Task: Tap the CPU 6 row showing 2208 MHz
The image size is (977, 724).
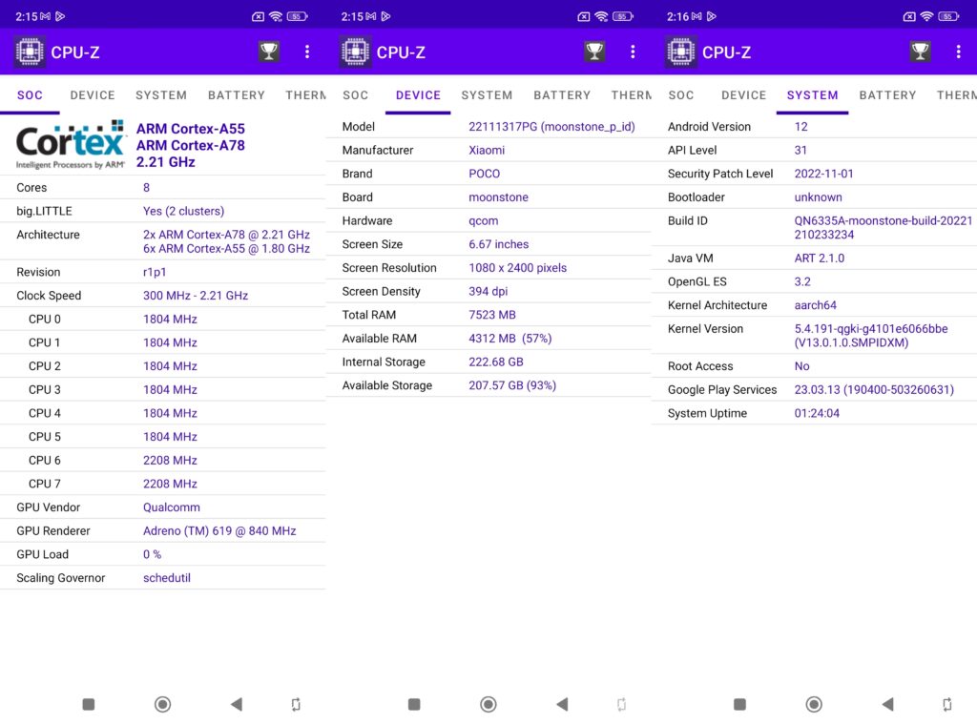Action: (x=162, y=461)
